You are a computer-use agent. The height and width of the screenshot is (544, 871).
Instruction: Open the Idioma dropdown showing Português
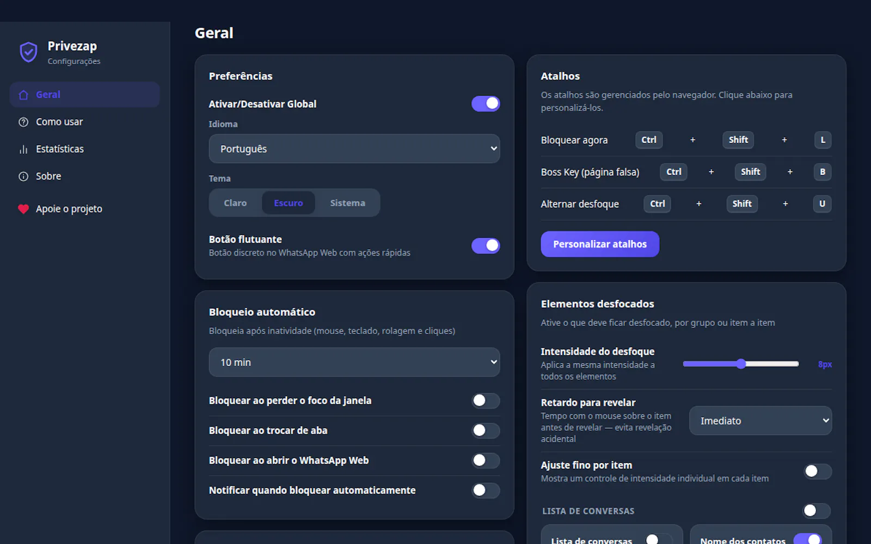[354, 149]
